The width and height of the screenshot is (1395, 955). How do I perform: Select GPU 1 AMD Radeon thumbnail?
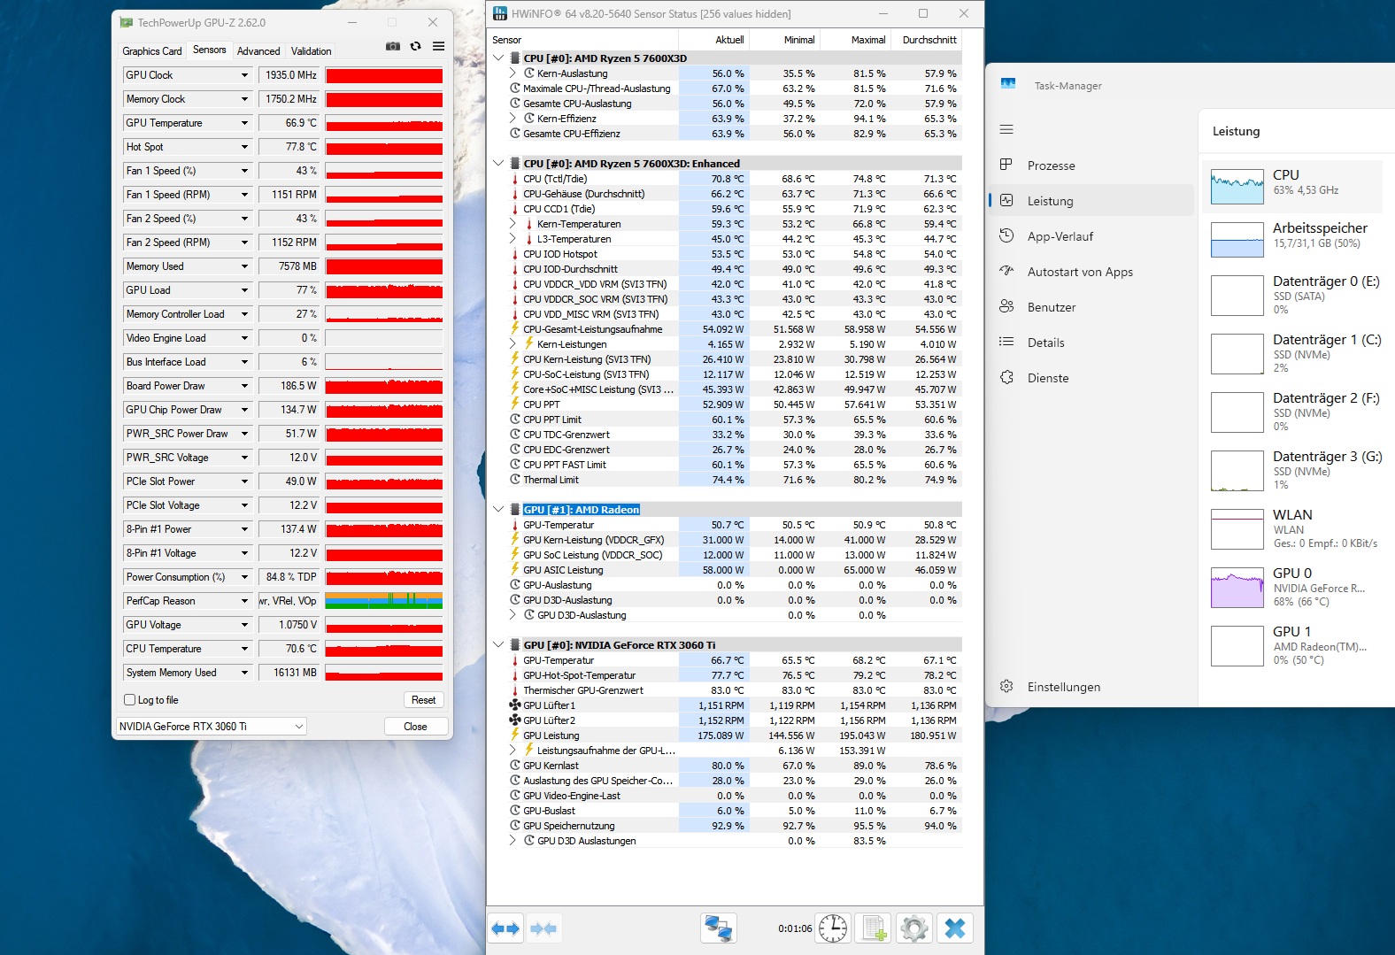point(1237,646)
